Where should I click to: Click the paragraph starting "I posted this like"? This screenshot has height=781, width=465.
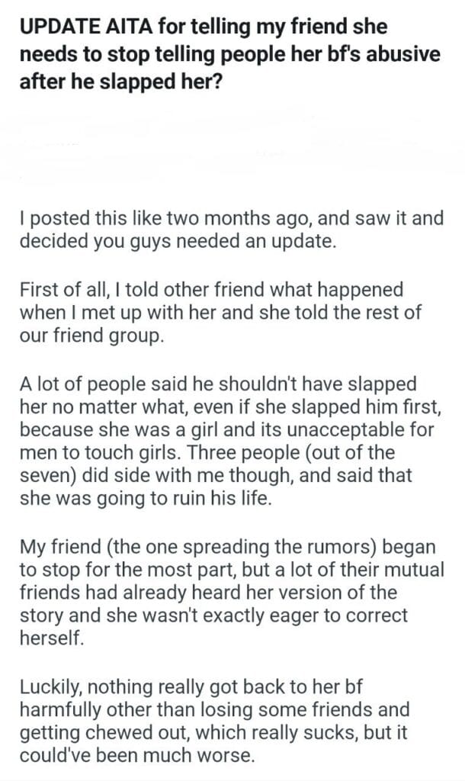point(231,230)
